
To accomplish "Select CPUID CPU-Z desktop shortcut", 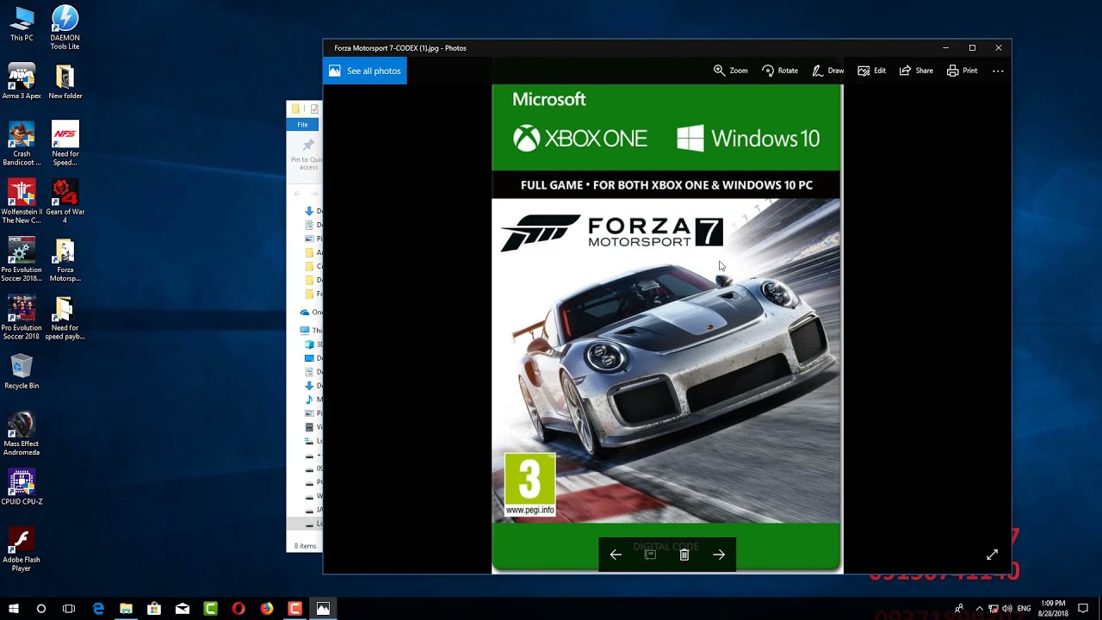I will [22, 487].
